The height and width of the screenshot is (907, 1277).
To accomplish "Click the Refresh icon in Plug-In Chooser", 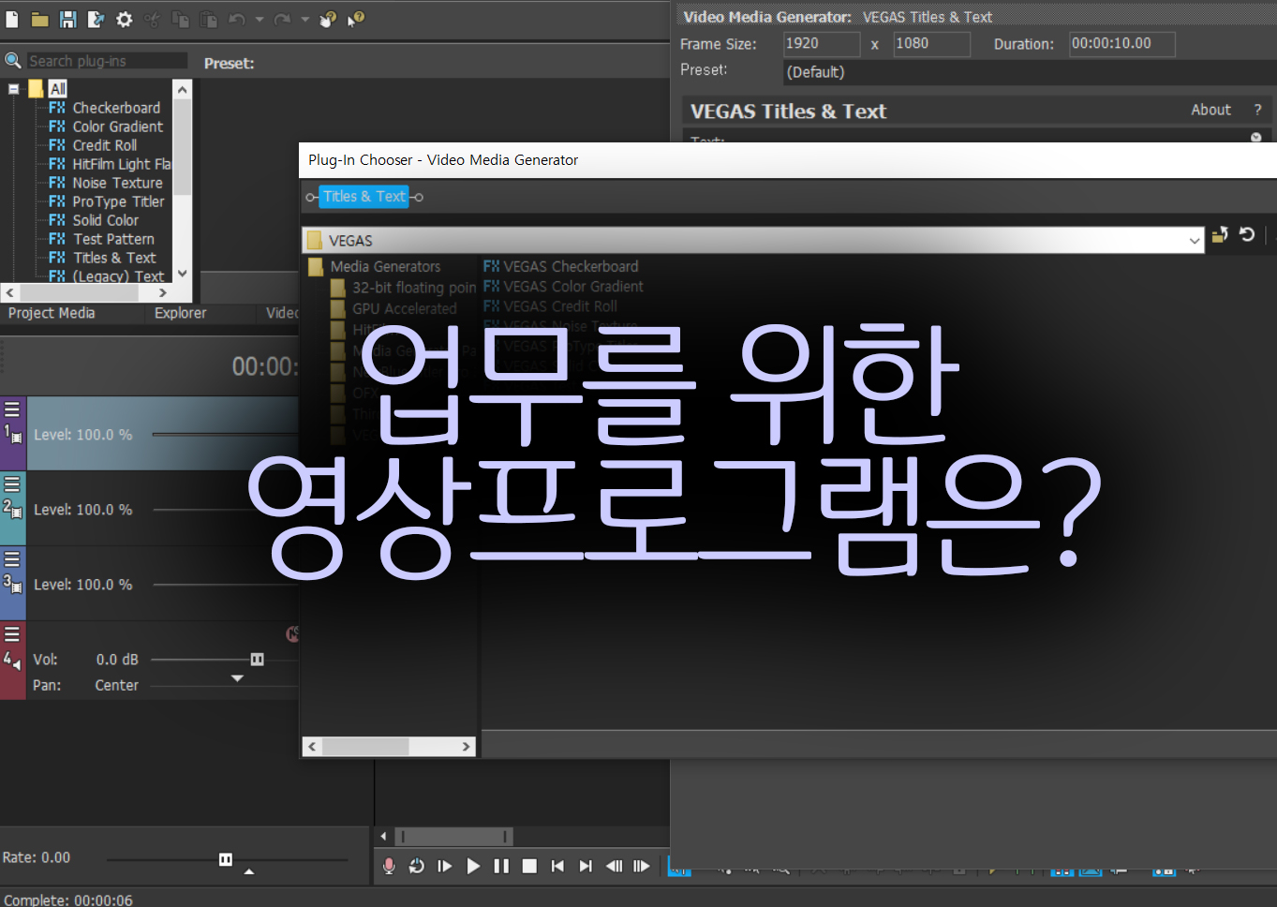I will (1247, 234).
